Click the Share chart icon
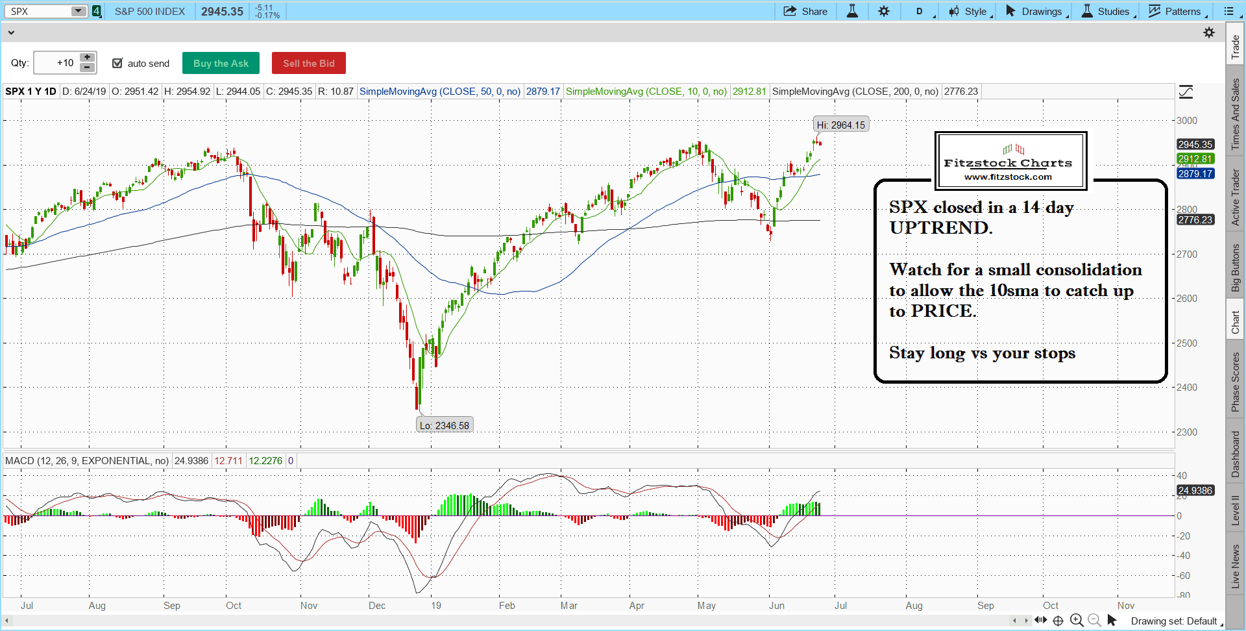The width and height of the screenshot is (1246, 631). [x=805, y=11]
